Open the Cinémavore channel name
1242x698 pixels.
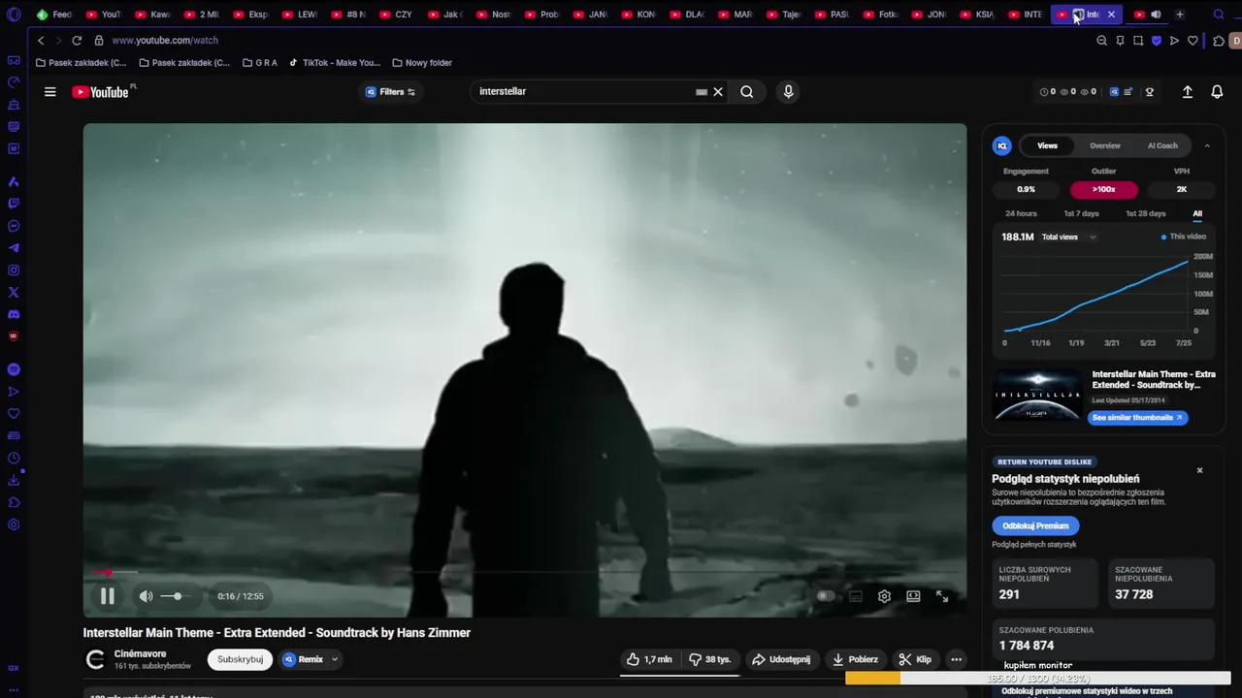pyautogui.click(x=140, y=653)
